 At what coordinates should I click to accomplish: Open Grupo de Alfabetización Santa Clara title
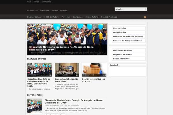67,80
